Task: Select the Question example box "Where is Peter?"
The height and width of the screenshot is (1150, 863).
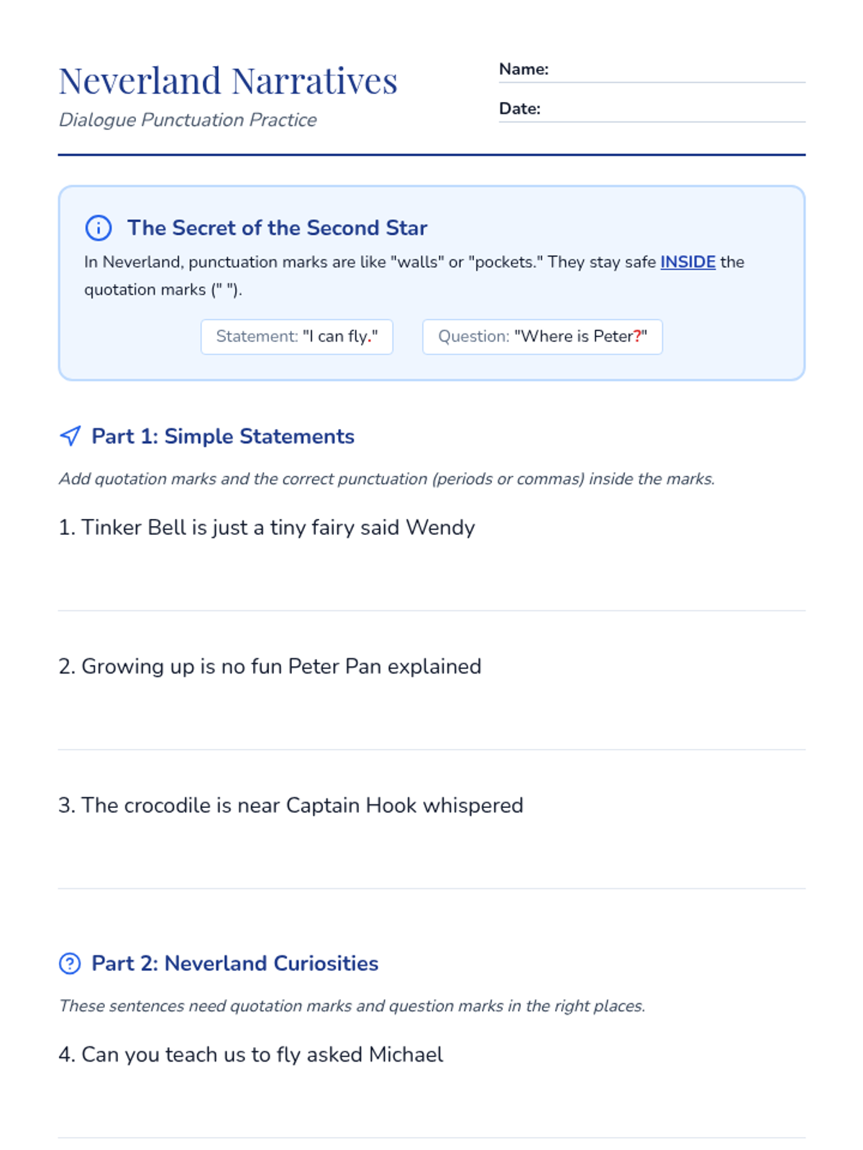Action: pyautogui.click(x=542, y=336)
